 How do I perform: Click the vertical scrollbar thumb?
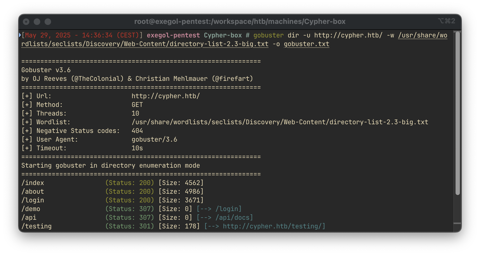click(458, 113)
